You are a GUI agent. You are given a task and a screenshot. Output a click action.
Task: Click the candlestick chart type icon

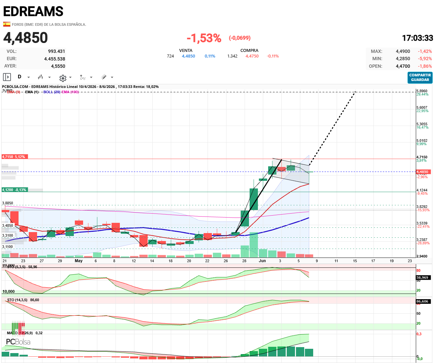click(x=40, y=77)
